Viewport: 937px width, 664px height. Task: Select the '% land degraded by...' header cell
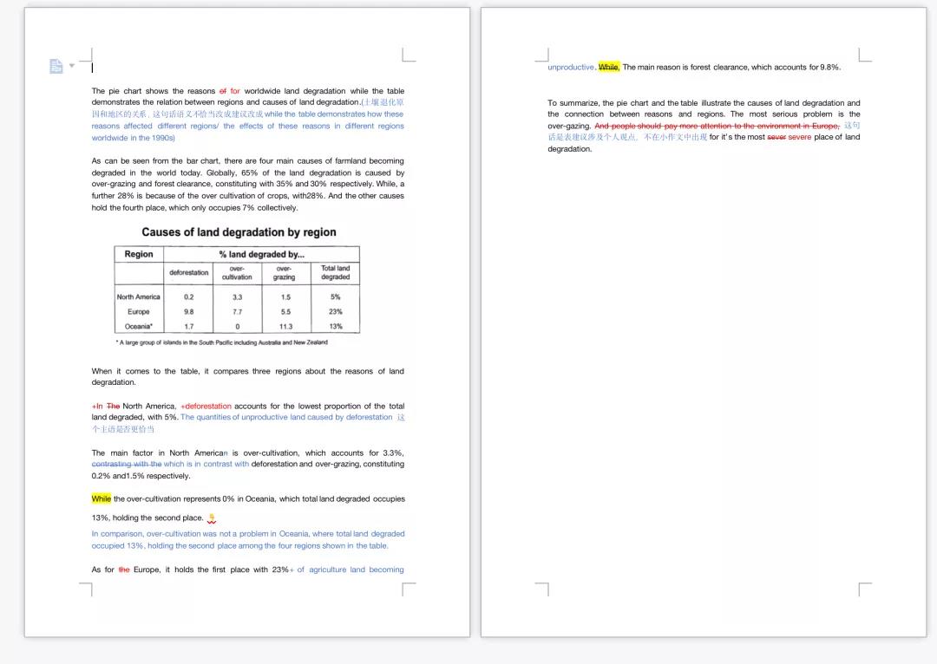[261, 254]
